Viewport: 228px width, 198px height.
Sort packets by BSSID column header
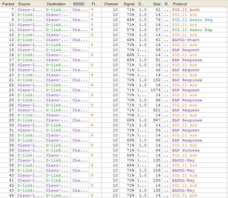click(x=78, y=4)
